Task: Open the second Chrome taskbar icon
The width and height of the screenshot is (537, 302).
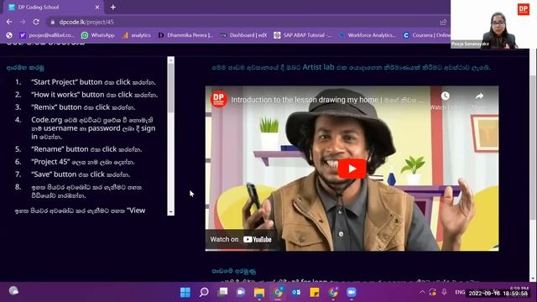Action: [333, 292]
